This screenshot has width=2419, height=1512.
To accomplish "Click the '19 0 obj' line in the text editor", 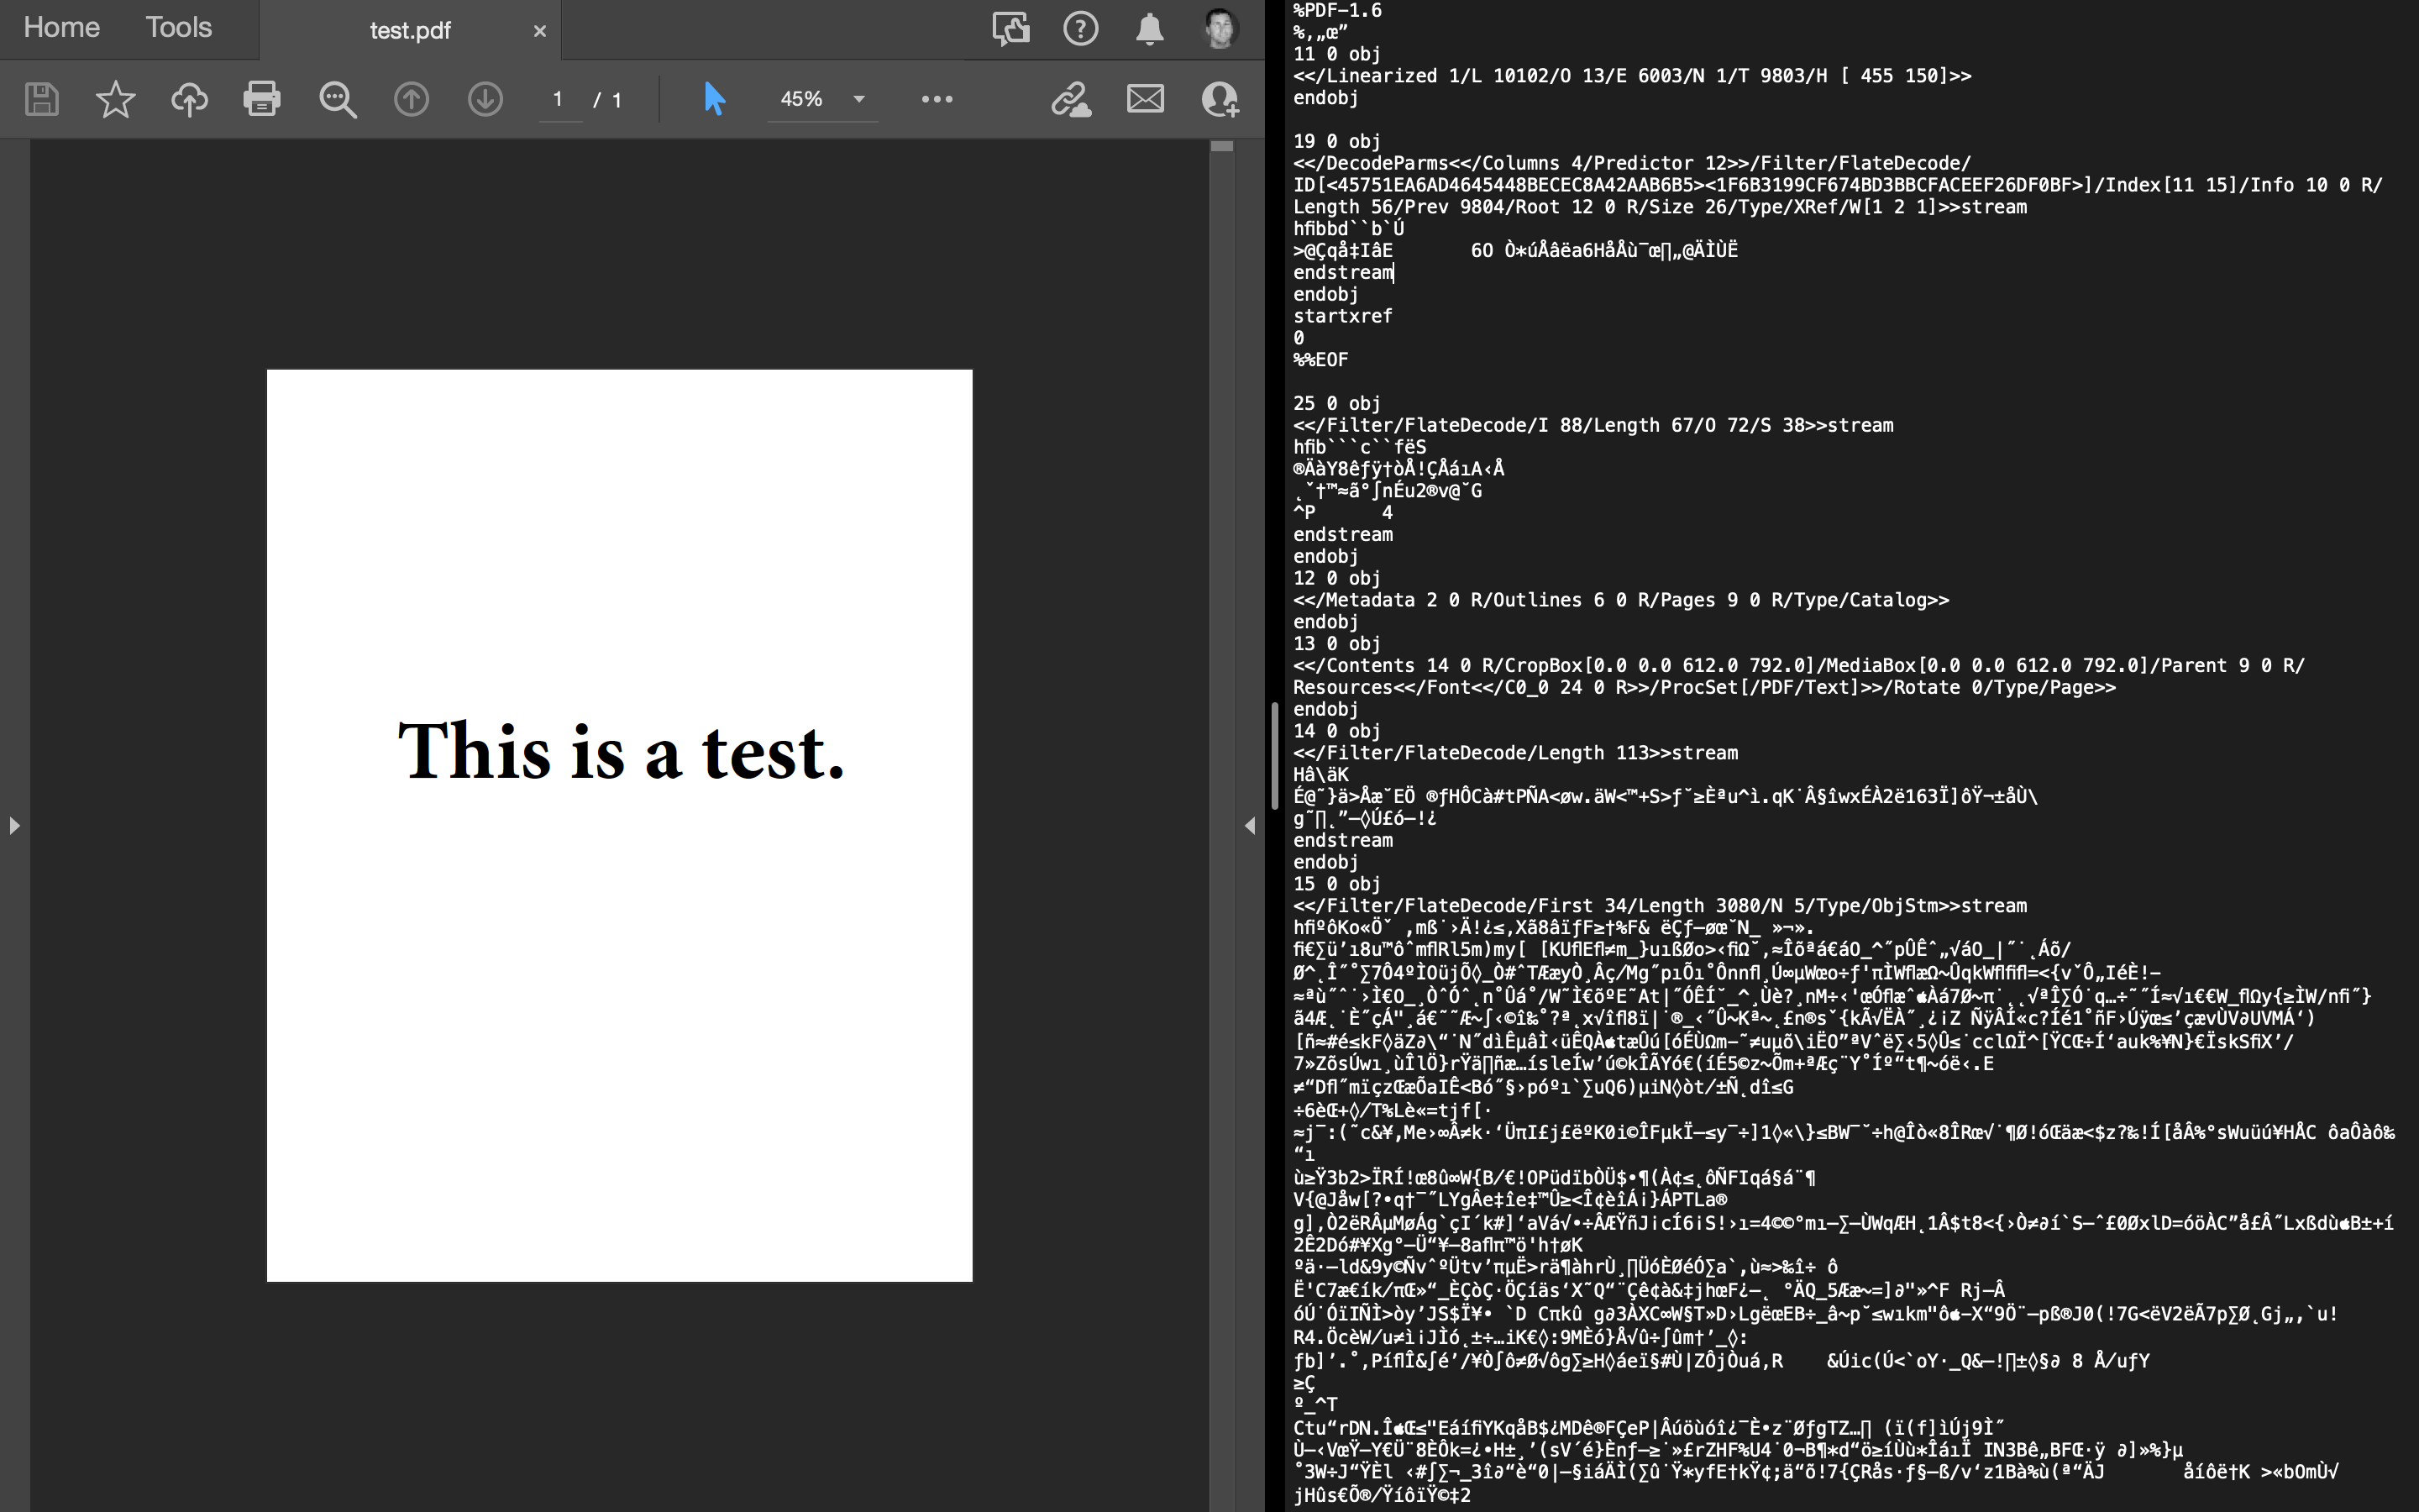I will tap(1336, 141).
